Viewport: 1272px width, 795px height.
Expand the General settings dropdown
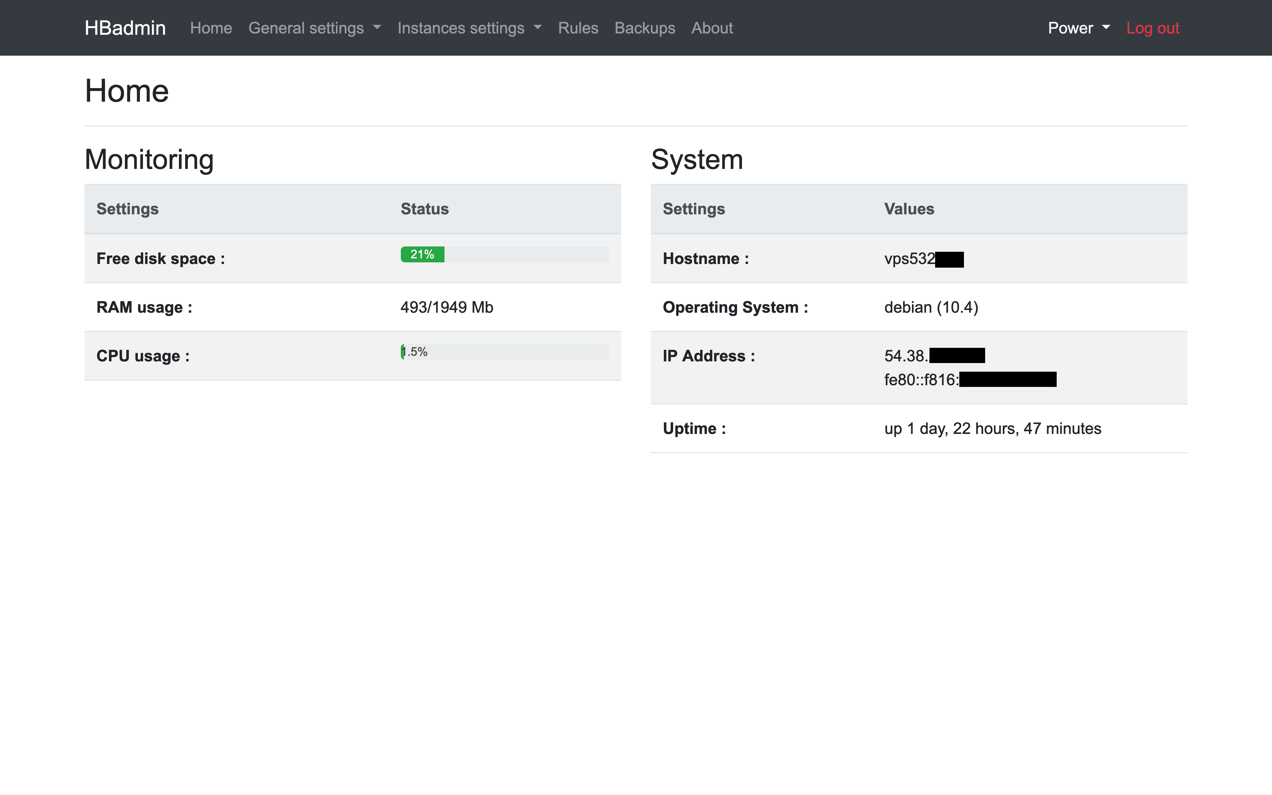[314, 28]
